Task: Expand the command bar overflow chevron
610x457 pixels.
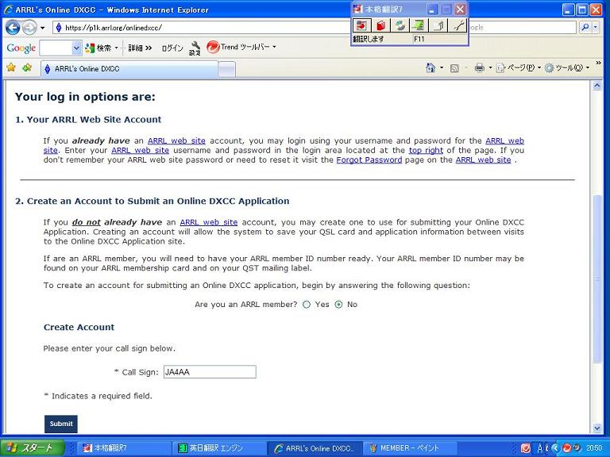Action: 598,63
